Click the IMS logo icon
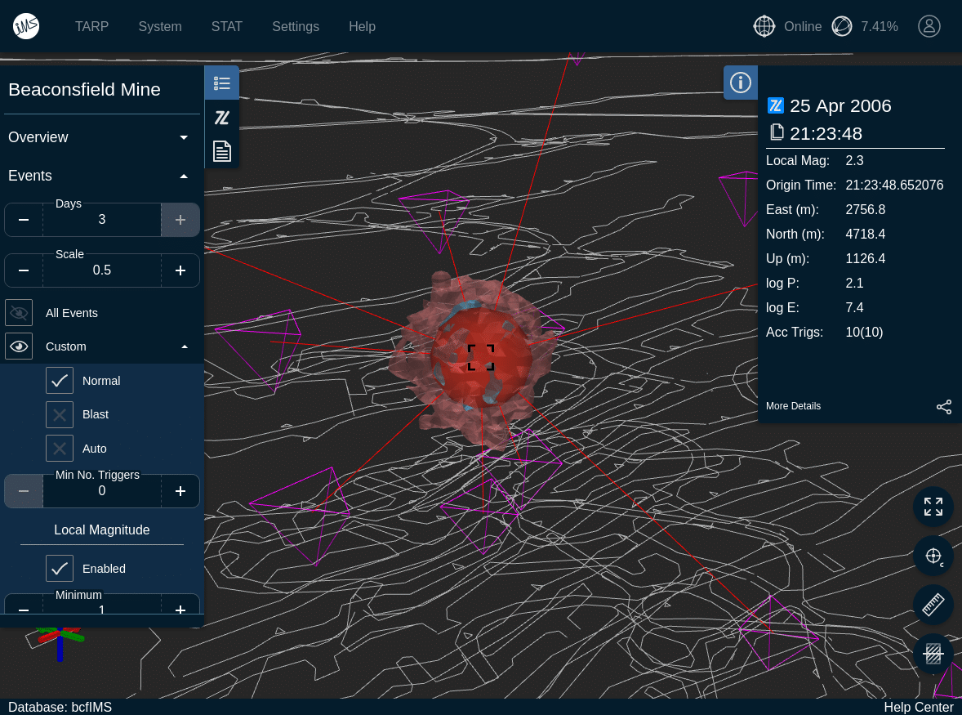The height and width of the screenshot is (715, 962). [x=26, y=26]
